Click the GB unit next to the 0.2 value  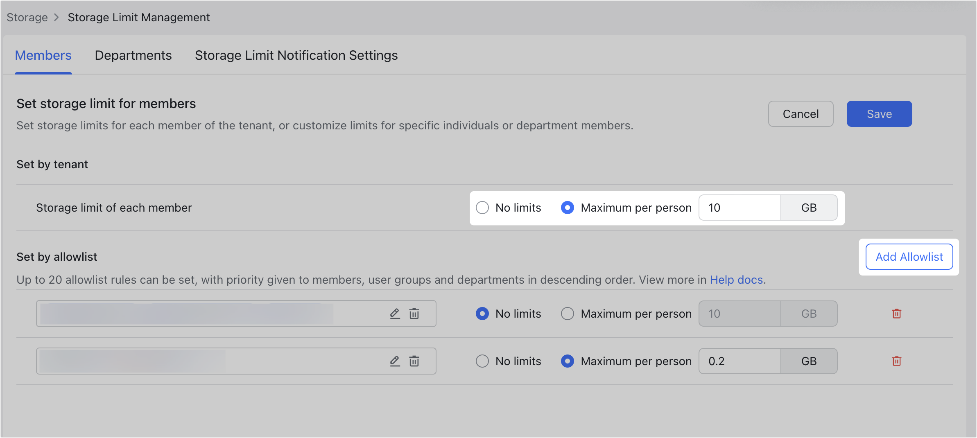tap(809, 361)
